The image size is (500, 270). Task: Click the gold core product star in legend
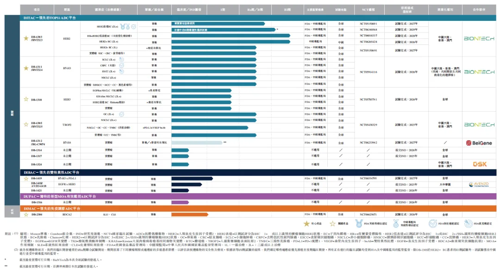(x=307, y=223)
